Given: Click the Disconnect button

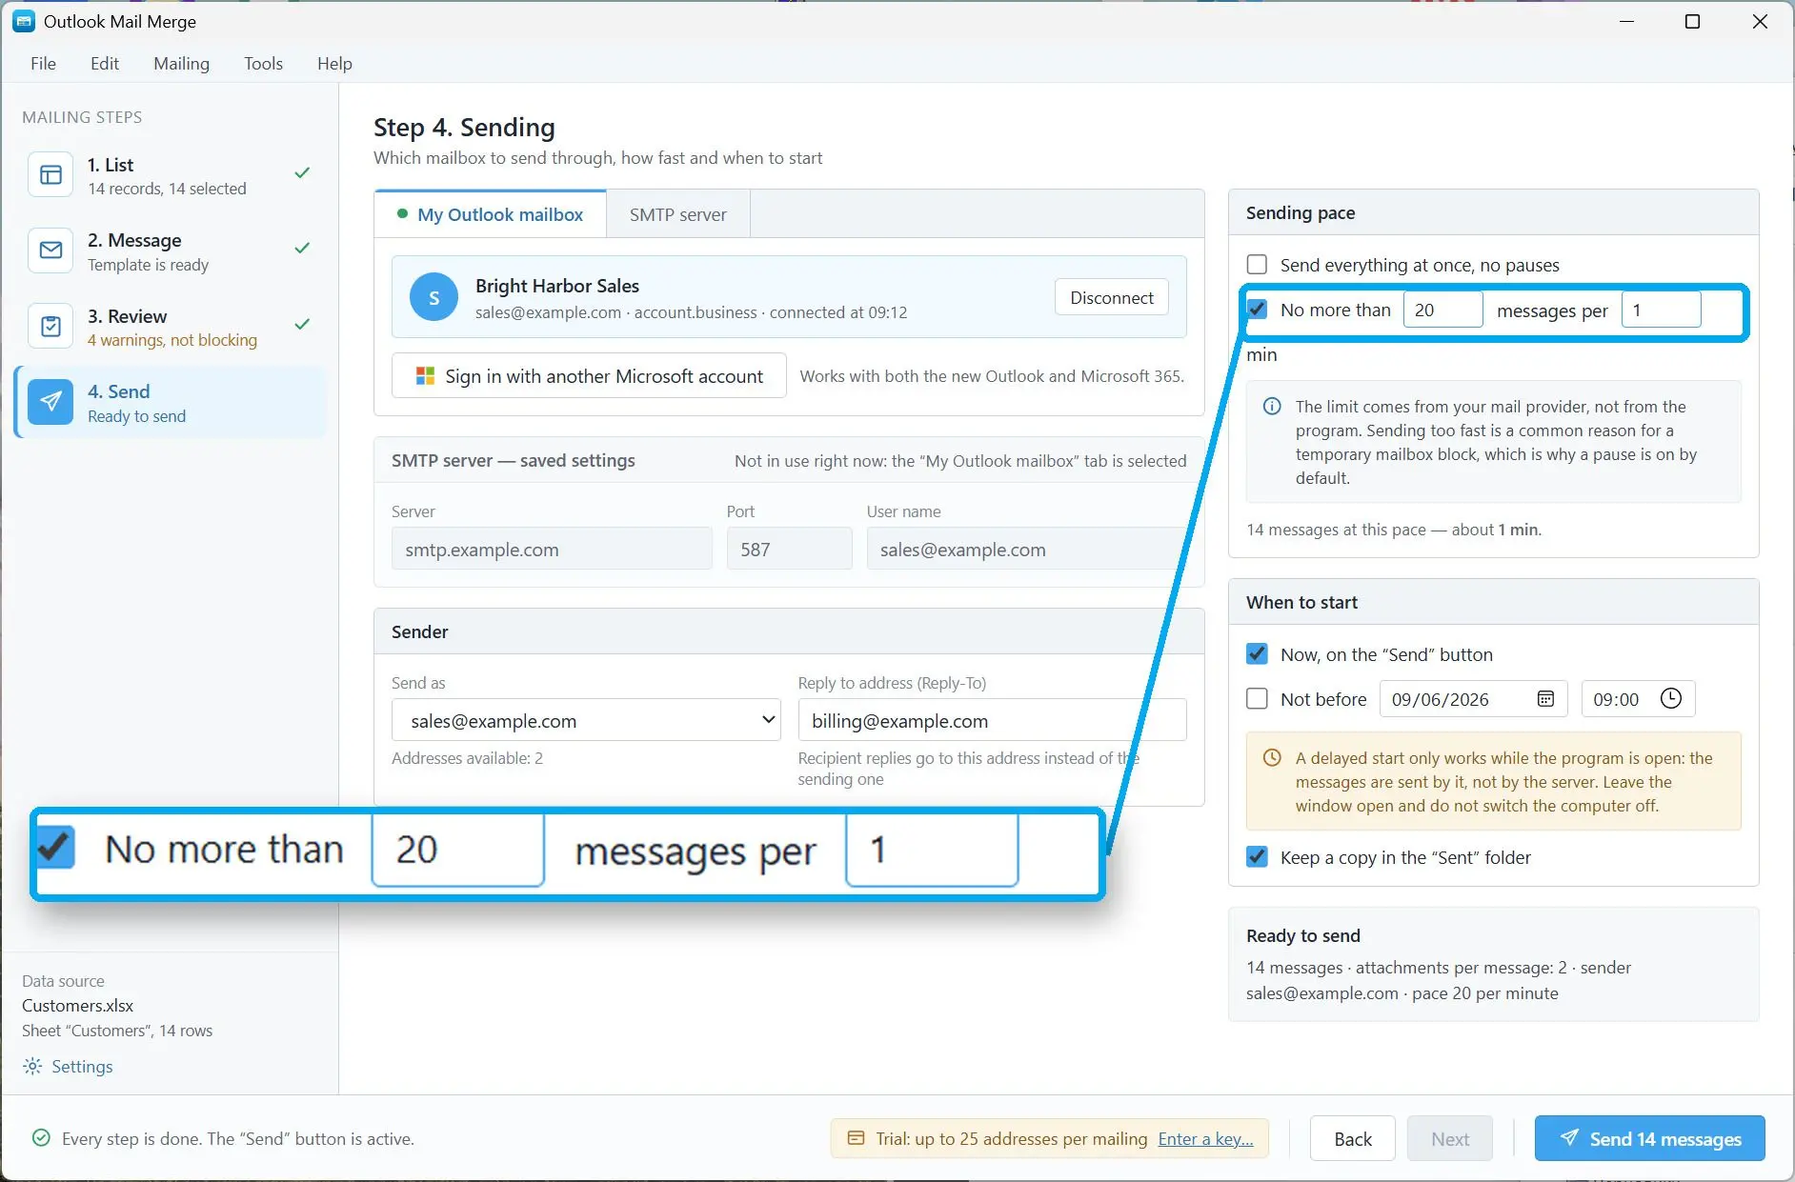Looking at the screenshot, I should pyautogui.click(x=1111, y=298).
